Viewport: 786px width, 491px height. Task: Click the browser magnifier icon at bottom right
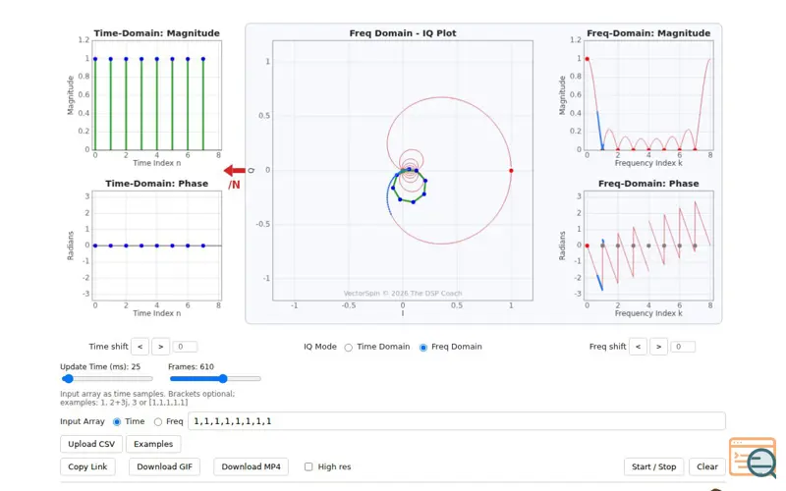pos(753,458)
